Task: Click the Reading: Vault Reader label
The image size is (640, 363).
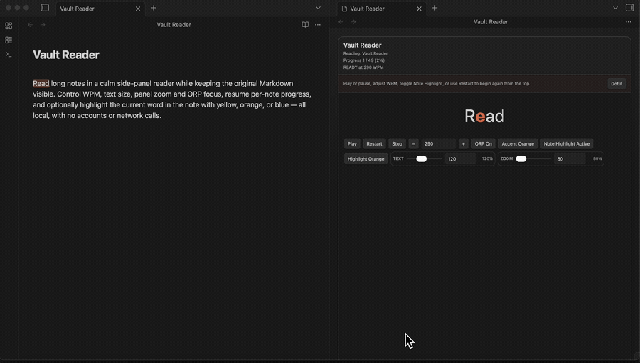Action: [366, 53]
